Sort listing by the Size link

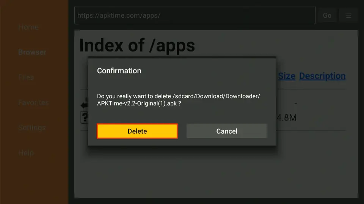coord(286,76)
